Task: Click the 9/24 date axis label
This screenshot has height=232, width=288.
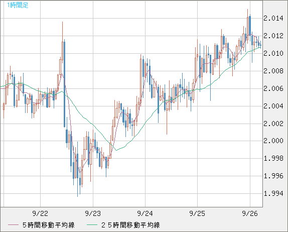Action: (145, 213)
